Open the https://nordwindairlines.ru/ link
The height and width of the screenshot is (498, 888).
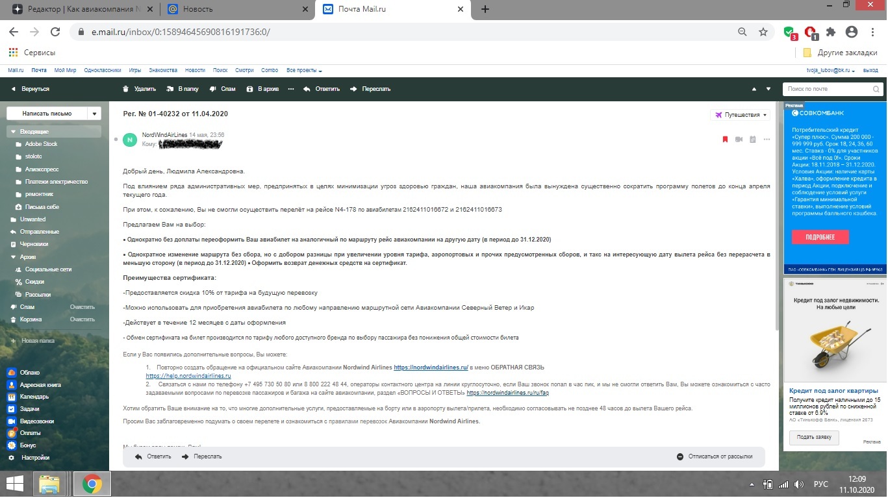point(431,367)
